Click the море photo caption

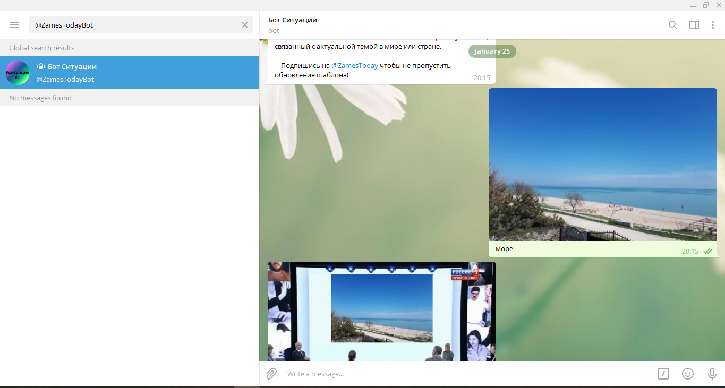[505, 249]
